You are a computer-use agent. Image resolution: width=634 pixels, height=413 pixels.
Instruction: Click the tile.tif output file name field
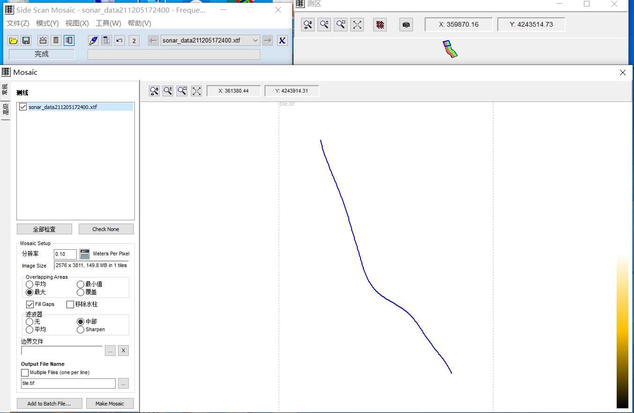click(x=68, y=384)
